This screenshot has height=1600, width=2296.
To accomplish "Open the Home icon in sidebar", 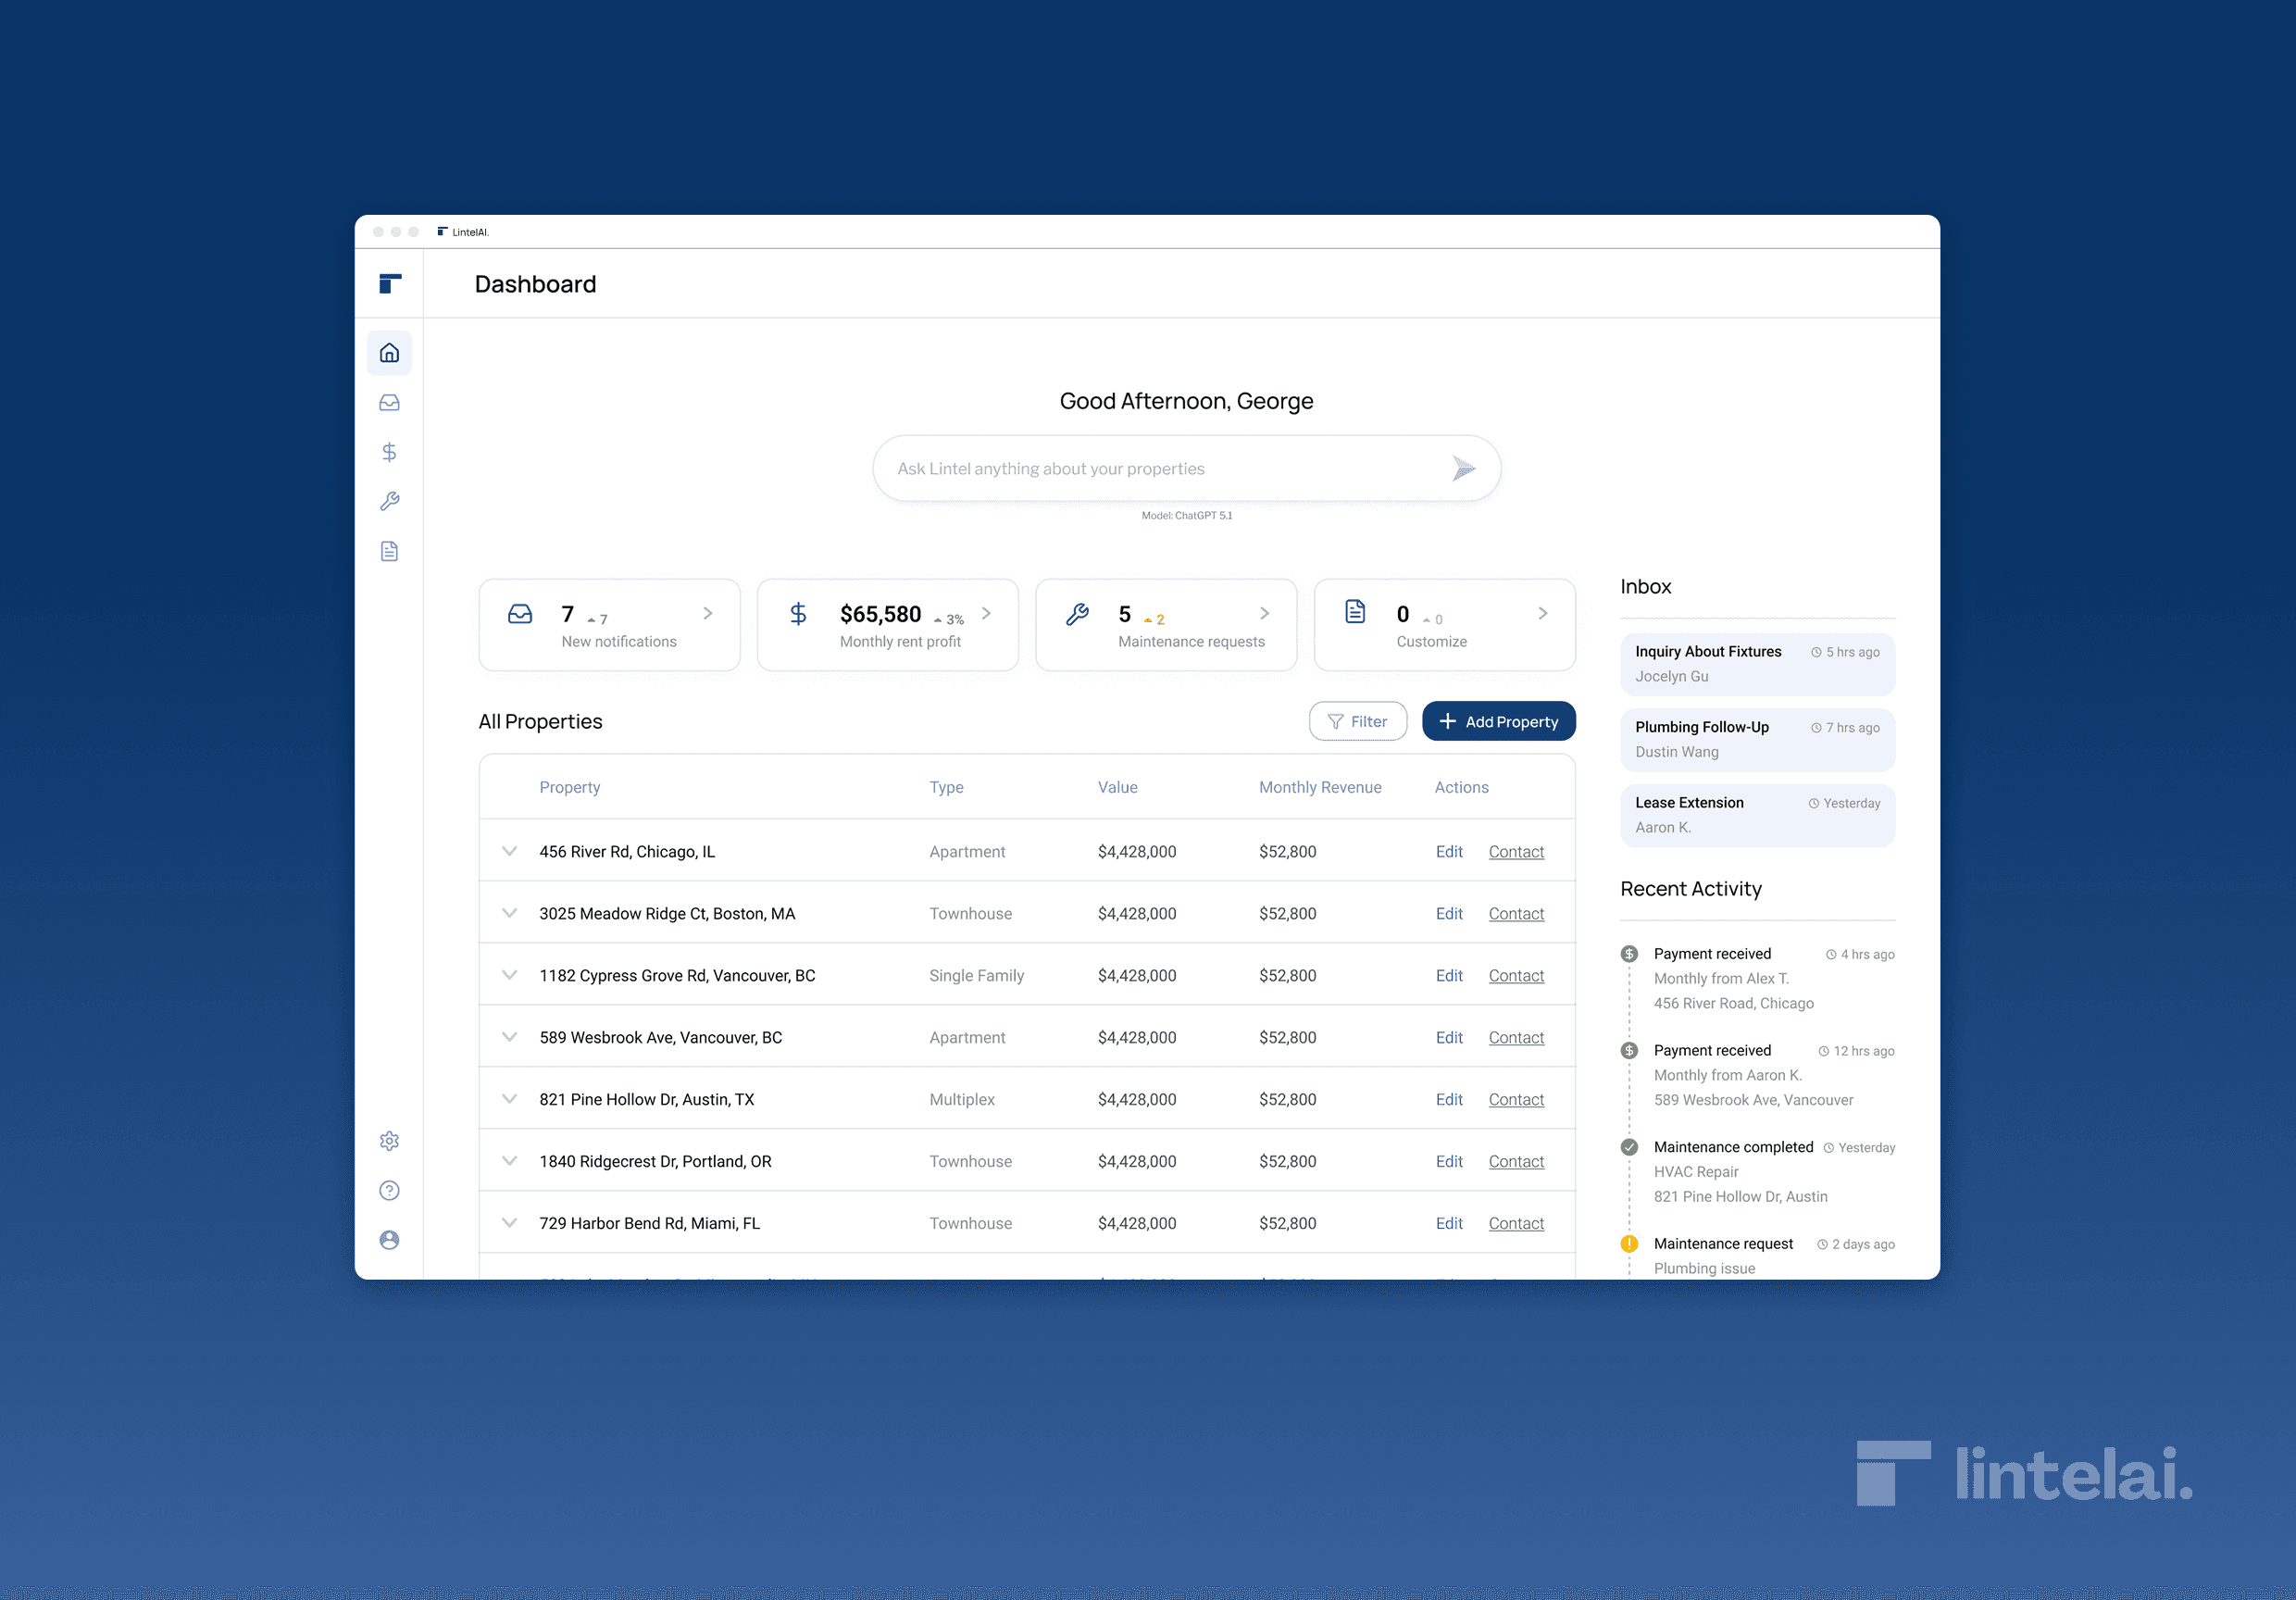I will pos(389,353).
